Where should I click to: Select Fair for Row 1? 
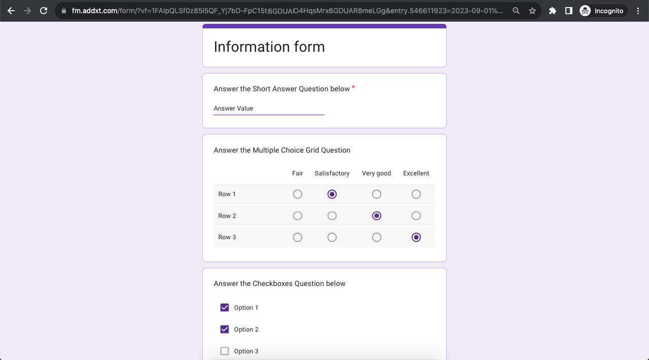point(298,194)
